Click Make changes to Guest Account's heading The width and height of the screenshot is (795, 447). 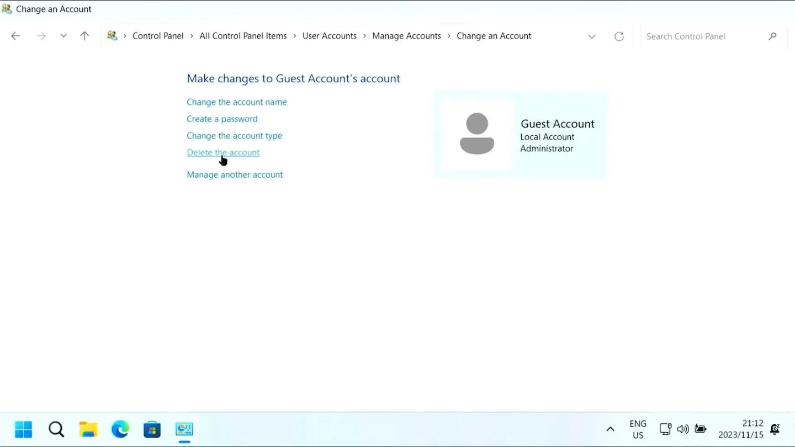(293, 78)
